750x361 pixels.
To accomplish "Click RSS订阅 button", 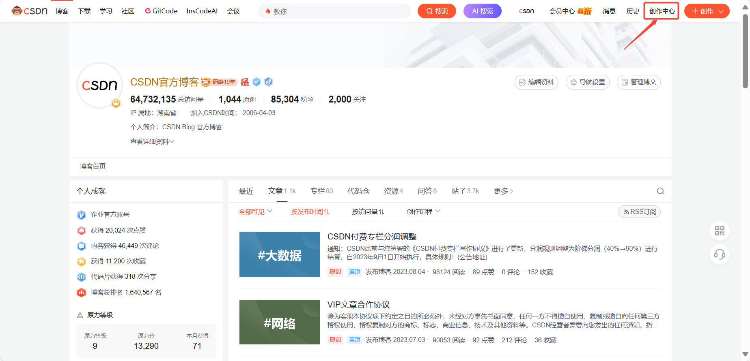I will [x=640, y=212].
